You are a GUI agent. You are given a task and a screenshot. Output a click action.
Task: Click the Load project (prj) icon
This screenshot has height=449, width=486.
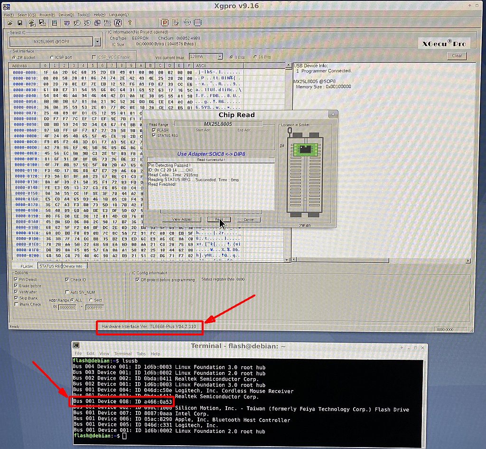click(x=32, y=23)
